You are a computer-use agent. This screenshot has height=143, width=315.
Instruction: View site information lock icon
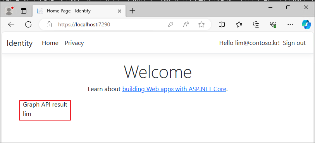(x=49, y=24)
